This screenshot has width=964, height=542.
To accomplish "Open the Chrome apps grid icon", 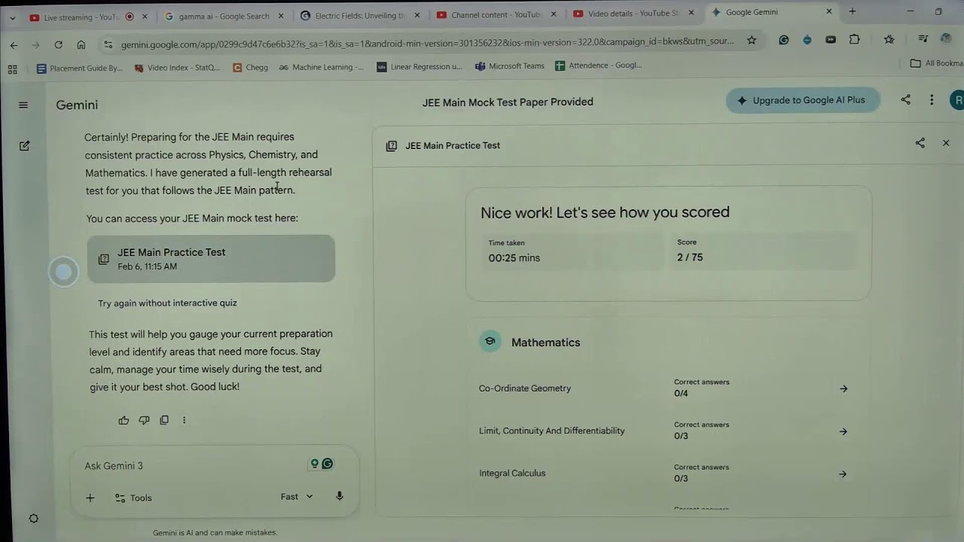I will [x=13, y=69].
